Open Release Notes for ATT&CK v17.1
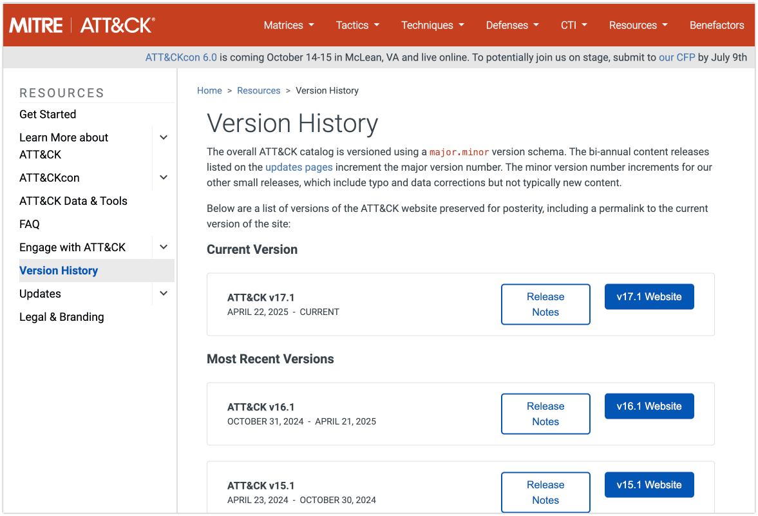 click(545, 304)
